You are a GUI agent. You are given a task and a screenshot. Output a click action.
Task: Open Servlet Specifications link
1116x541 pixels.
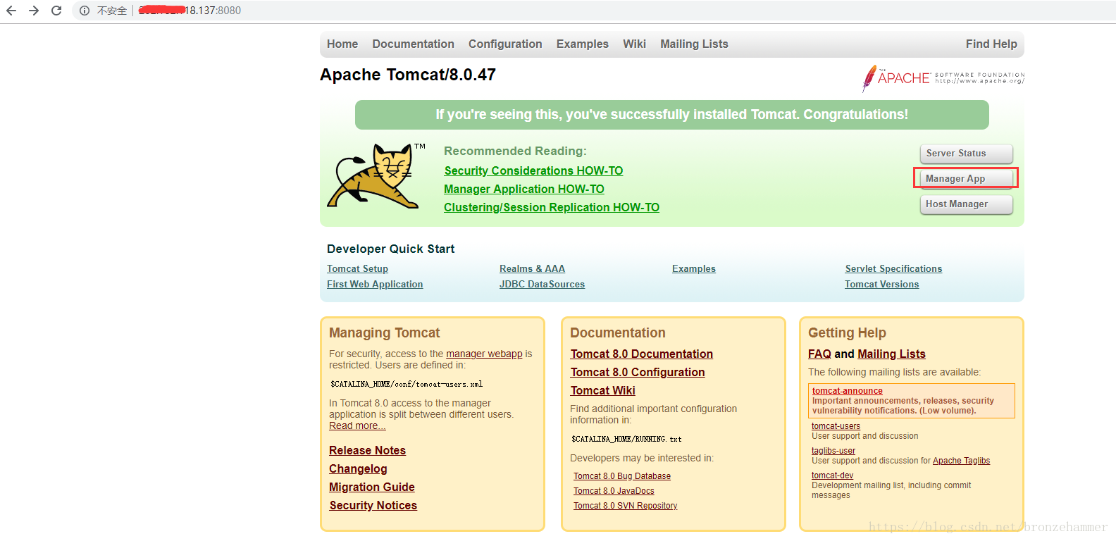pos(893,268)
